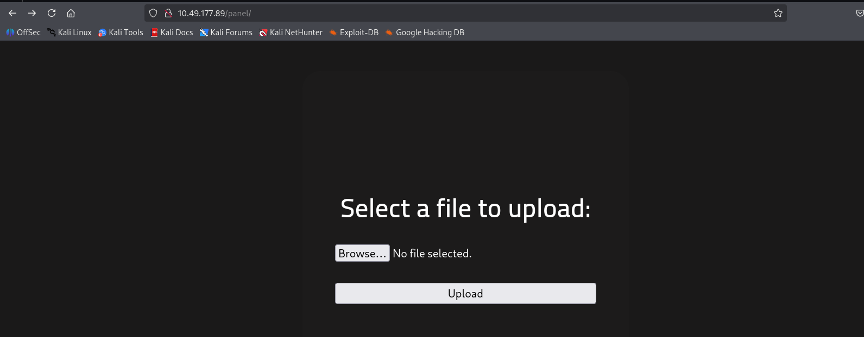Click the browser Back arrow
This screenshot has width=864, height=337.
tap(12, 13)
